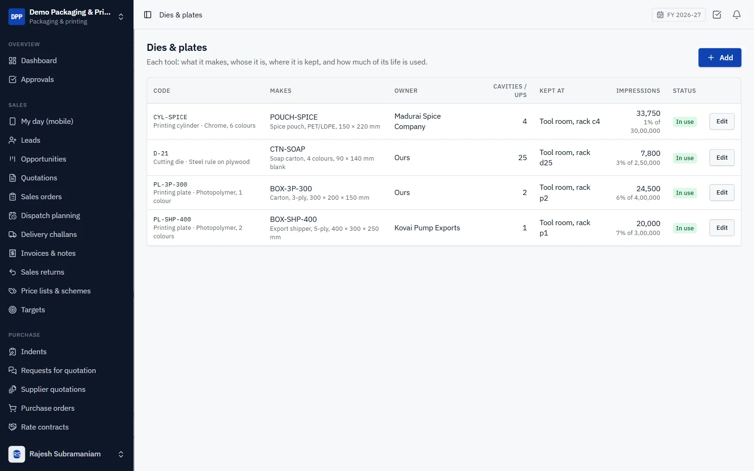This screenshot has width=754, height=471.
Task: Click the 20,000 impressions value
Action: point(648,224)
